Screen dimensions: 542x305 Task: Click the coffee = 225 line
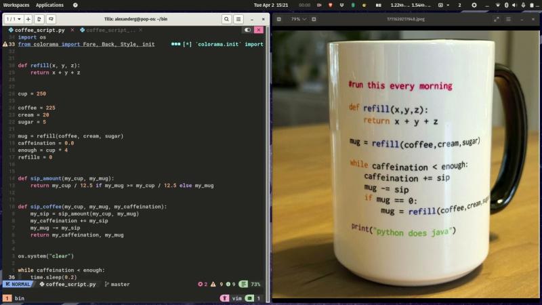point(37,108)
